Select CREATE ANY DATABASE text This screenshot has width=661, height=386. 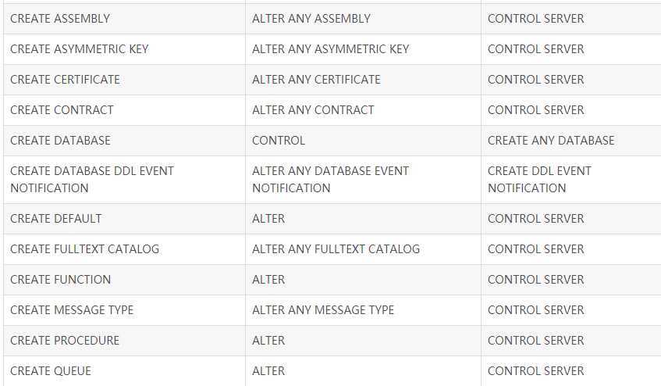point(551,141)
